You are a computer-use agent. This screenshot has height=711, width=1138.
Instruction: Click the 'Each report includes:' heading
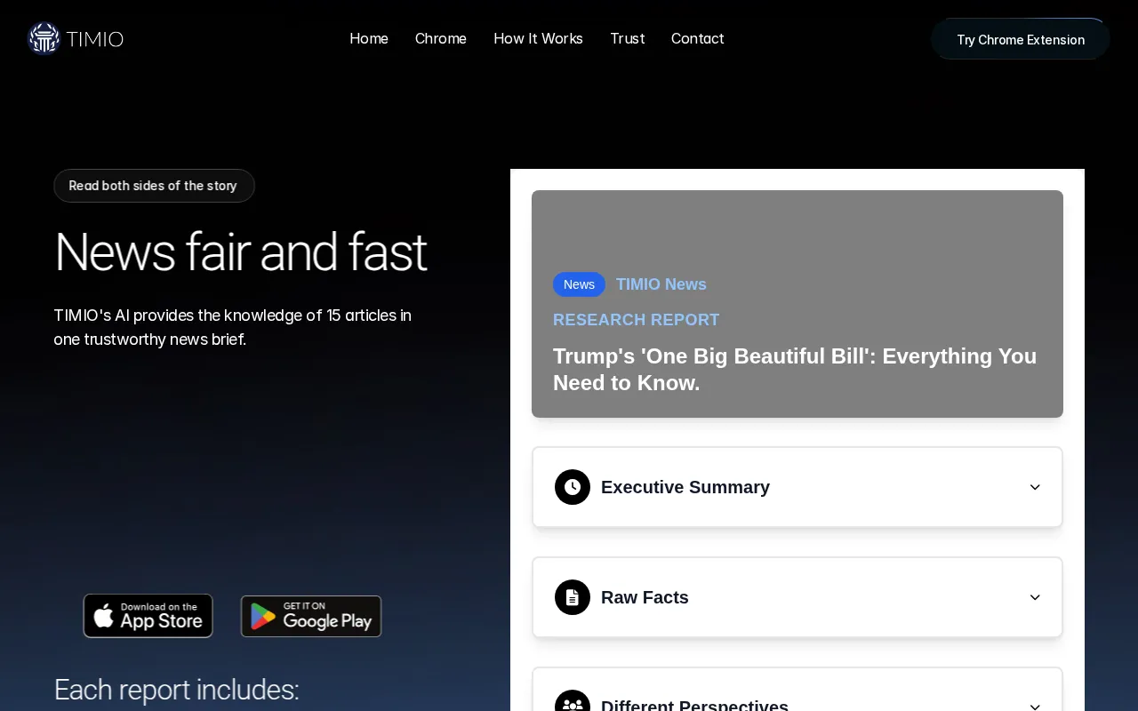[x=176, y=690]
